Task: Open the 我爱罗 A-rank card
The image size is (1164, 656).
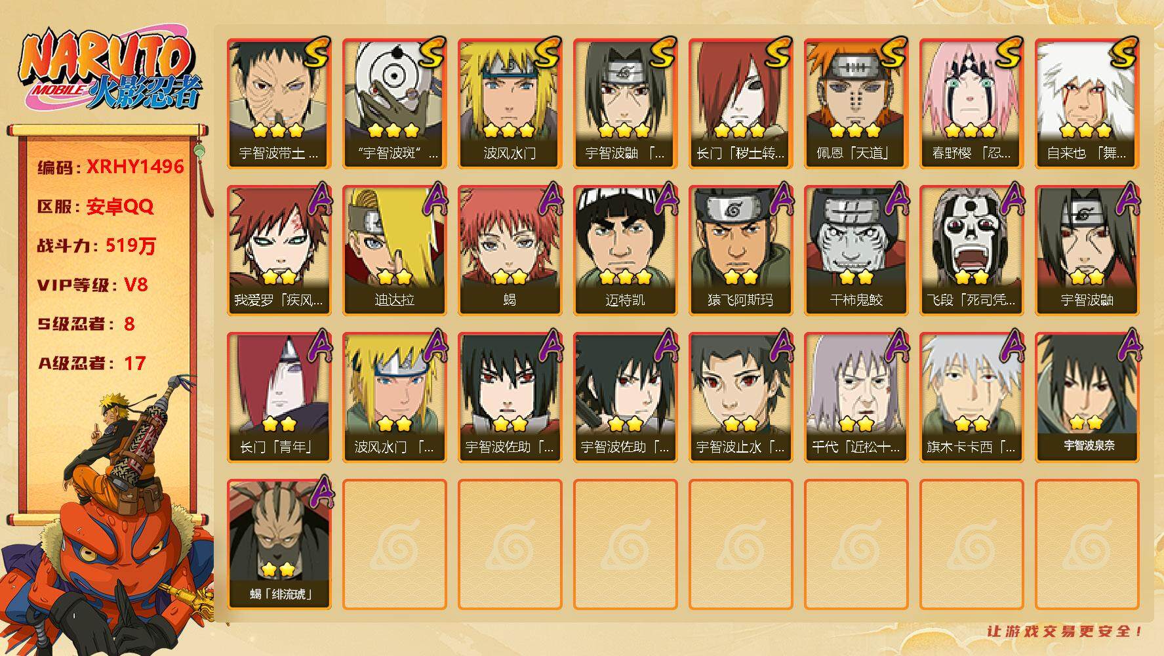Action: [x=279, y=251]
